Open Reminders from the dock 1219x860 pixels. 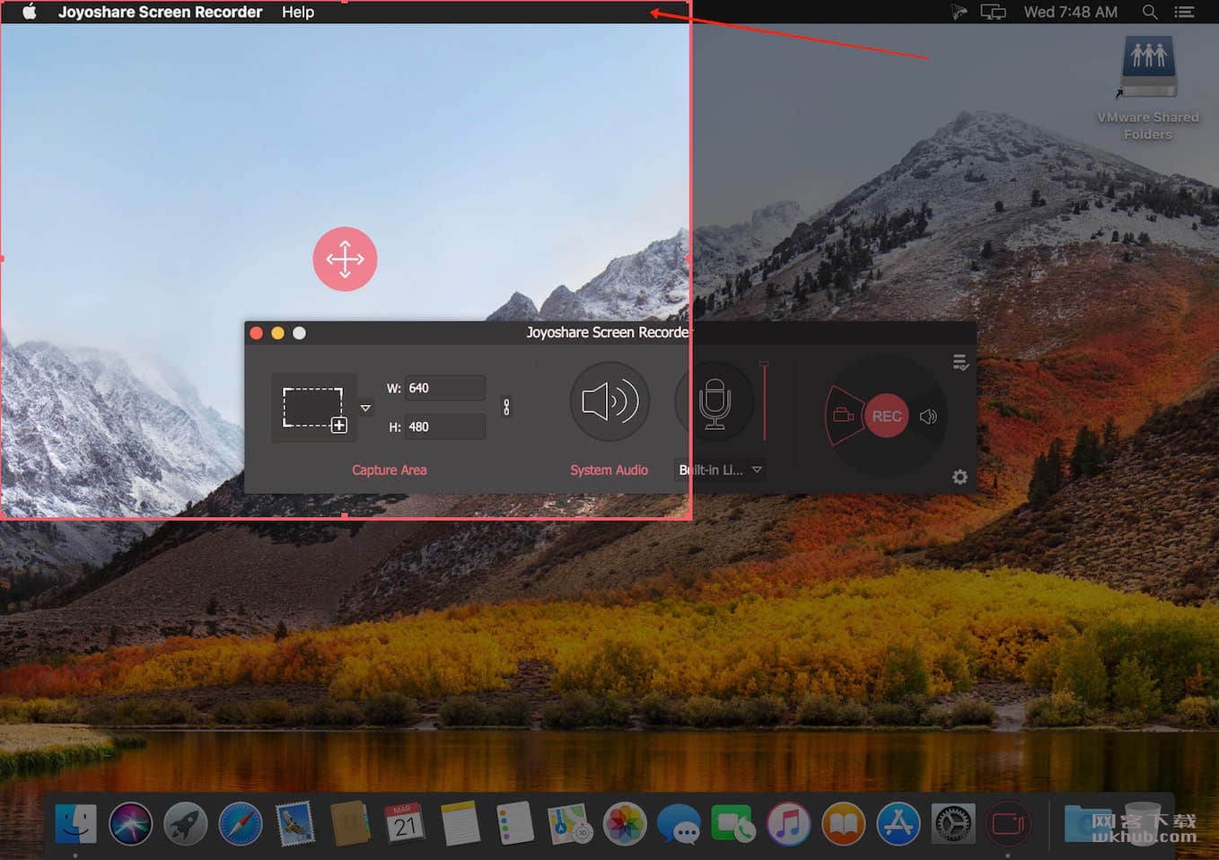pyautogui.click(x=515, y=823)
